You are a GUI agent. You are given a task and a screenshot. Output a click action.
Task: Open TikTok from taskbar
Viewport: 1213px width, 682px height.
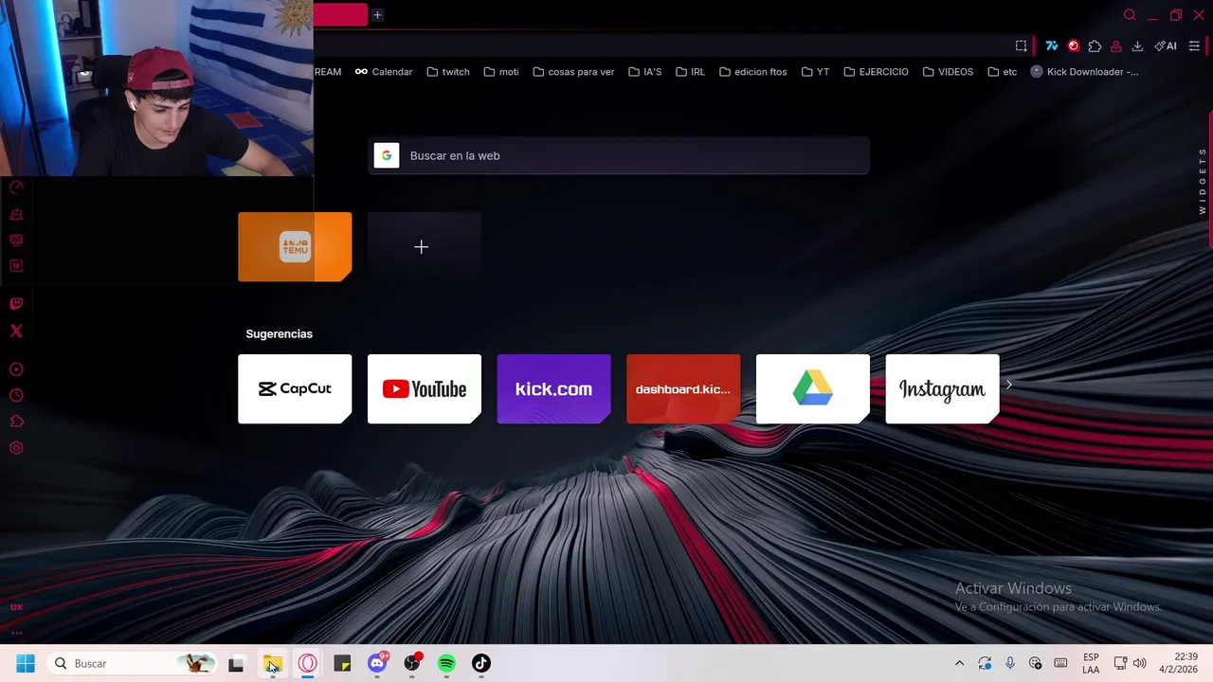pyautogui.click(x=481, y=663)
